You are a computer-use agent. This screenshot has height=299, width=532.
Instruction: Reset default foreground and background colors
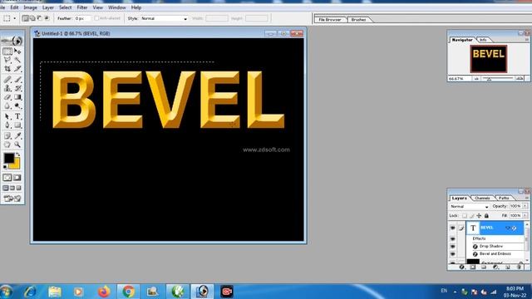point(5,167)
